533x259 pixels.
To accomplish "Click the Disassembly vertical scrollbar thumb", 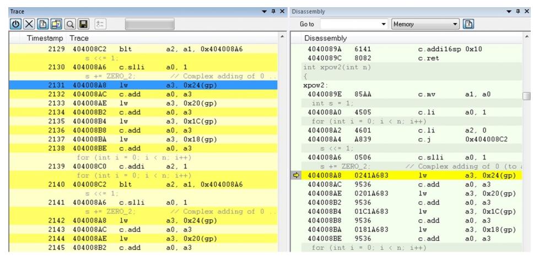I will pyautogui.click(x=527, y=96).
